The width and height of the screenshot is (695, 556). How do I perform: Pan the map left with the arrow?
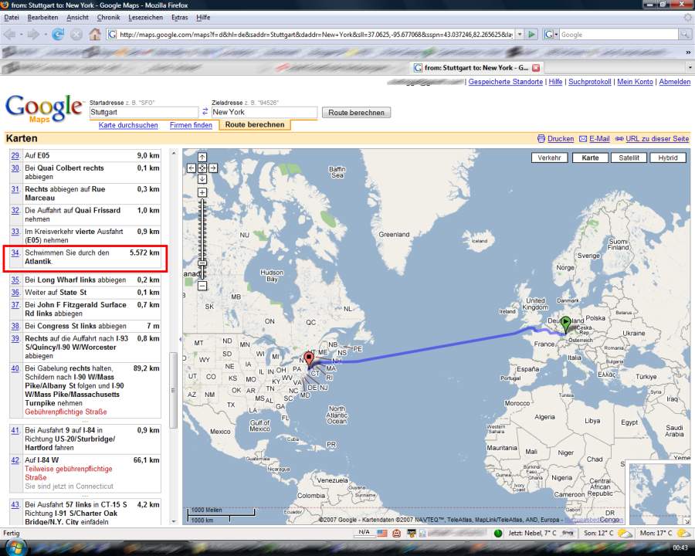191,168
